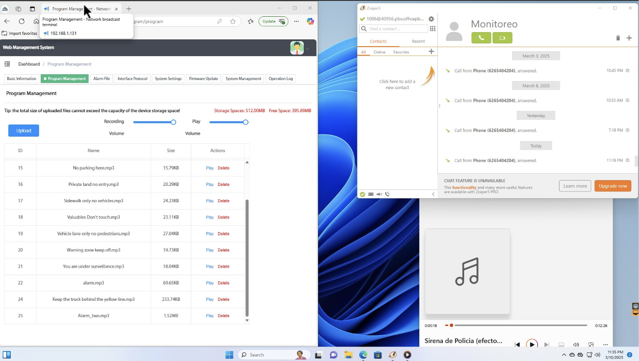The height and width of the screenshot is (361, 639).
Task: Open new browser tab
Action: [129, 9]
